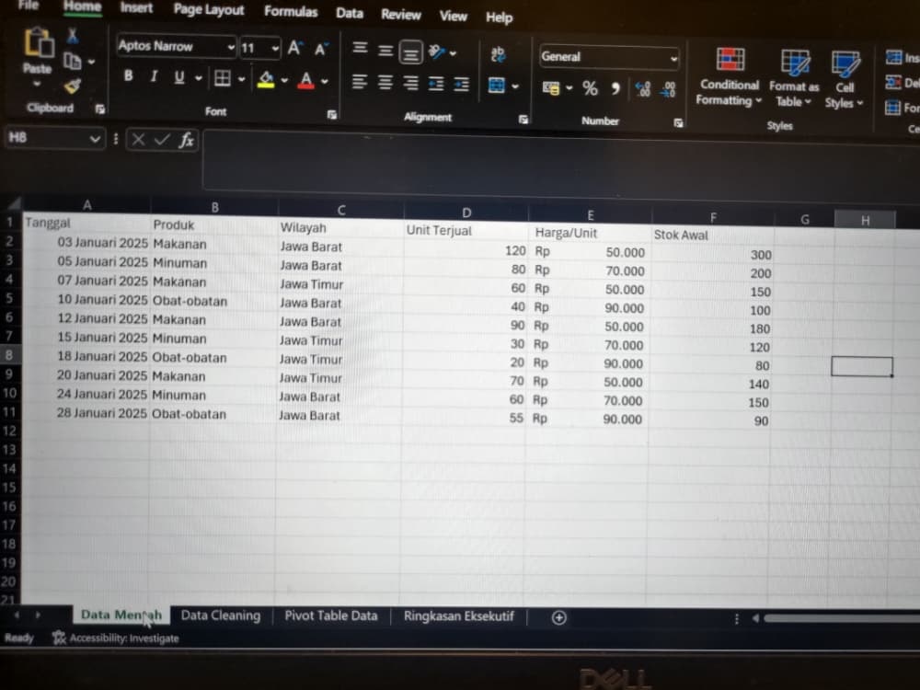Image resolution: width=920 pixels, height=690 pixels.
Task: Align text right in the cell
Action: click(410, 84)
